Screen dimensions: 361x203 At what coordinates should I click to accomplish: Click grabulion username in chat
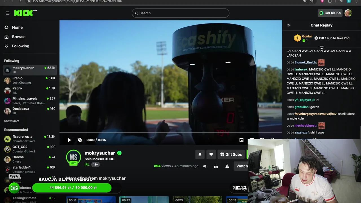[302, 107]
